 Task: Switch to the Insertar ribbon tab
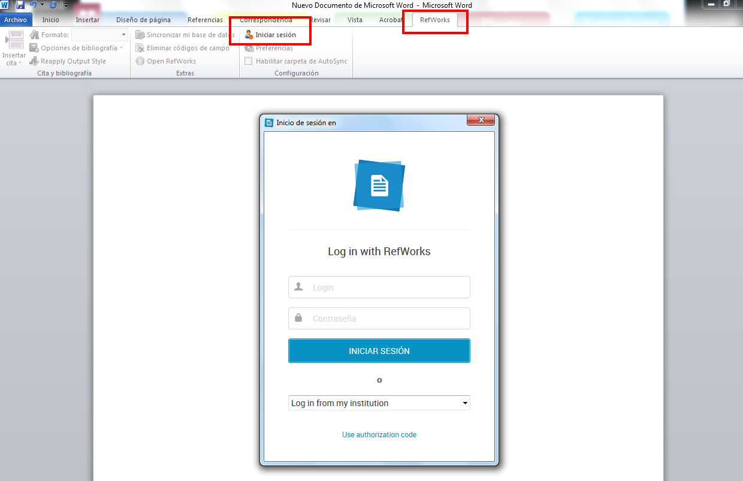coord(87,20)
